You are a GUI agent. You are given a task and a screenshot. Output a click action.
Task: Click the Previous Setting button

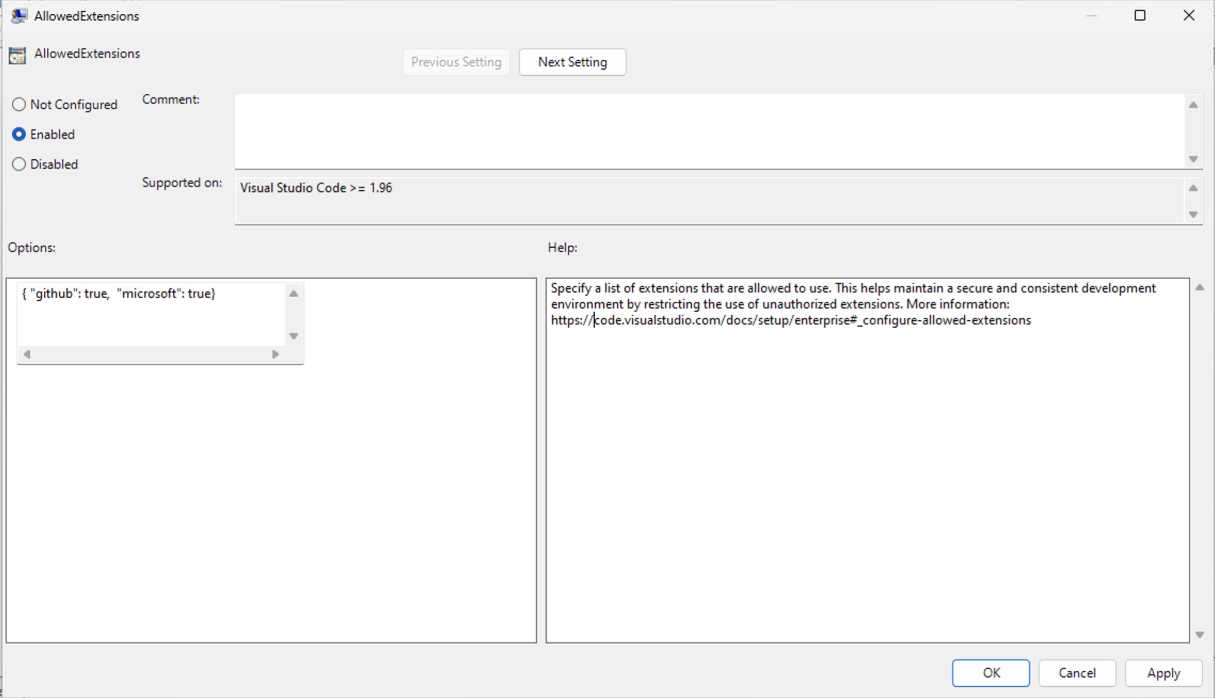[x=456, y=62]
